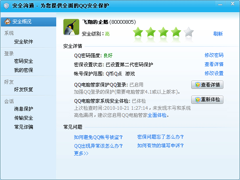Minimize the 安全沟通 window

point(220,4)
